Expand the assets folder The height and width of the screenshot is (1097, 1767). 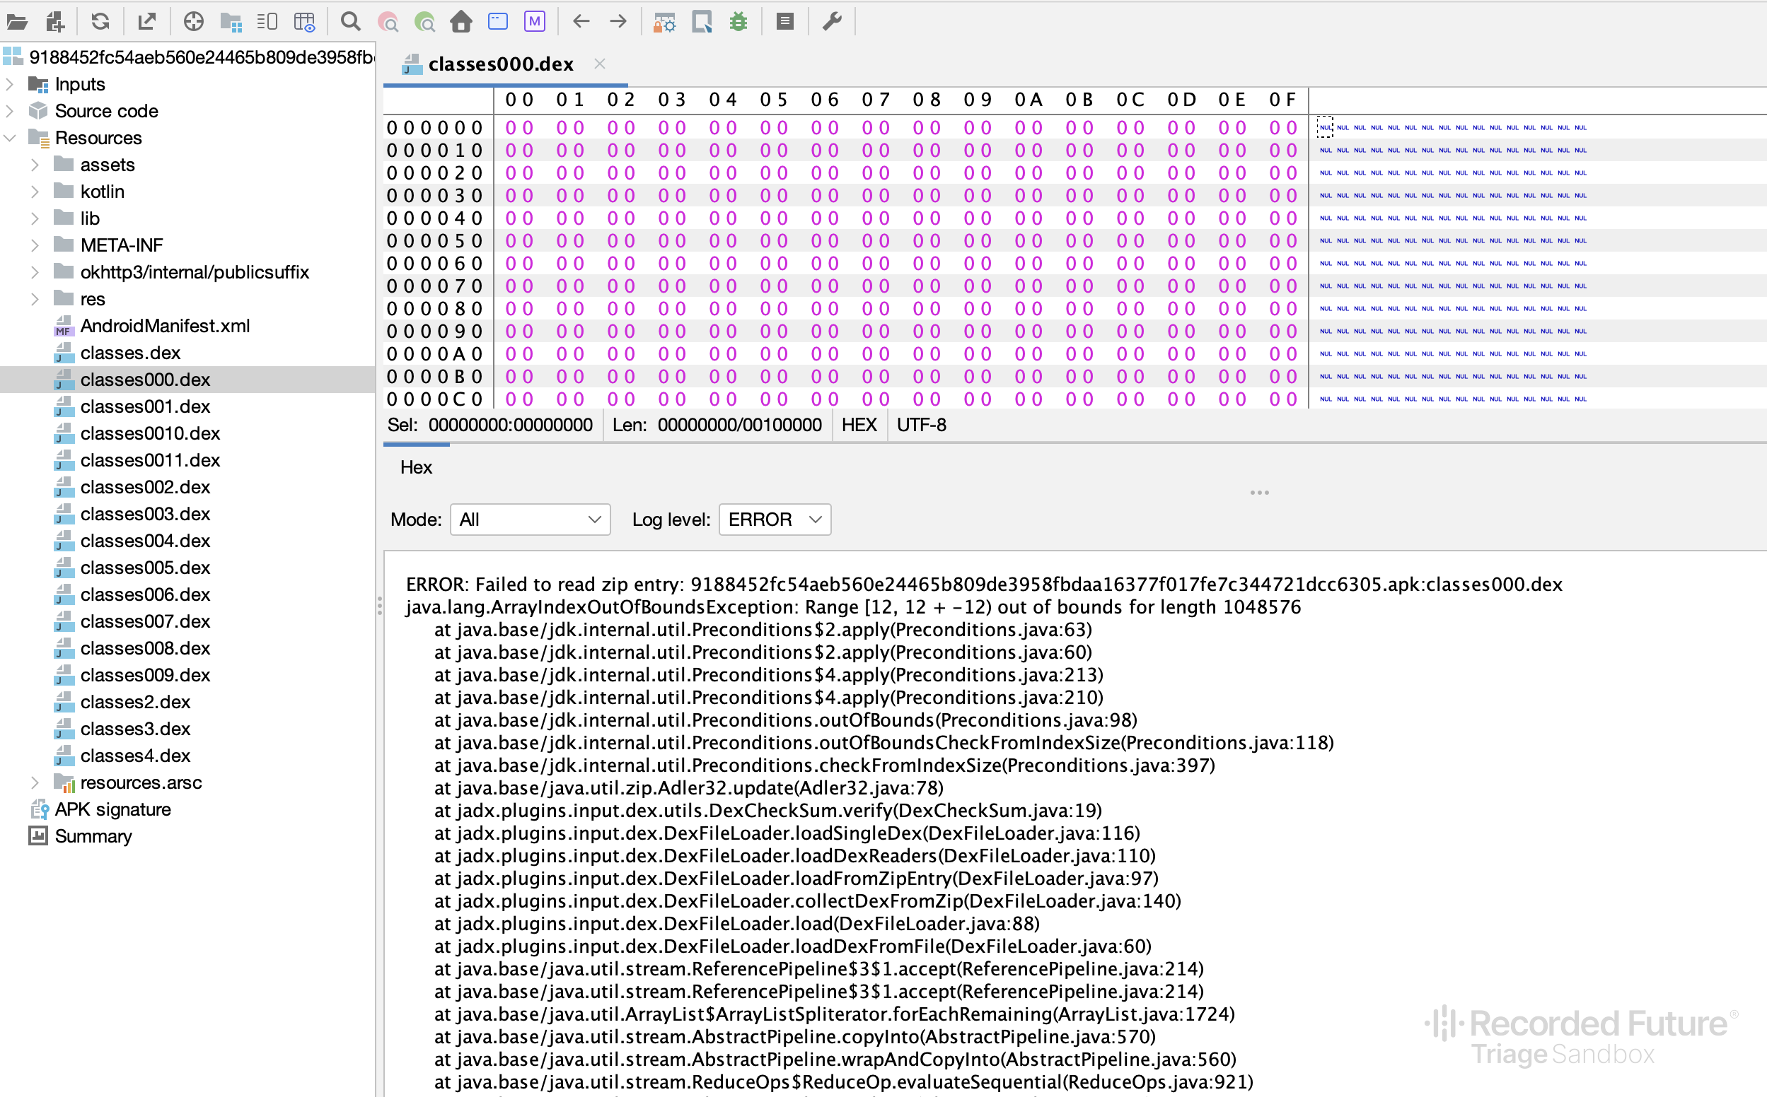(35, 165)
